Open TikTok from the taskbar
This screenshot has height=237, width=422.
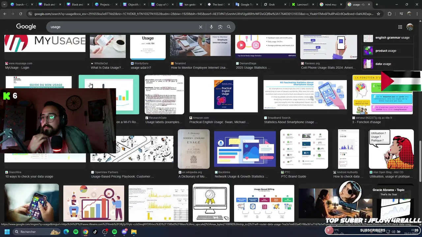coord(95,232)
